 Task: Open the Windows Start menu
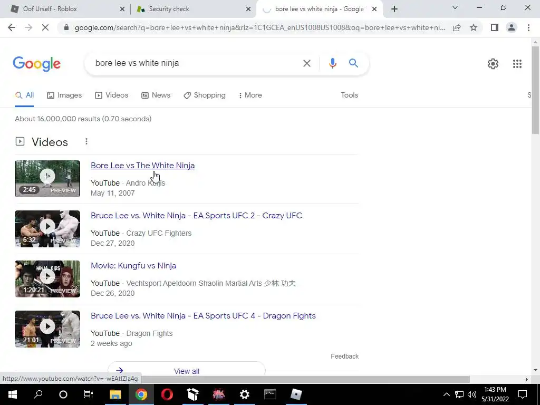click(x=13, y=394)
